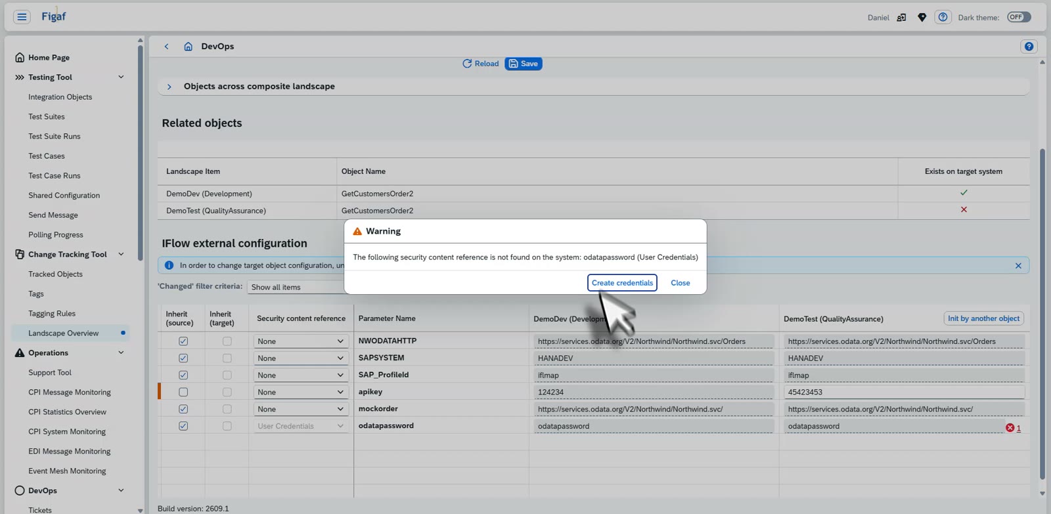This screenshot has width=1051, height=514.
Task: Open CPI Message Monitoring in sidebar
Action: [70, 393]
